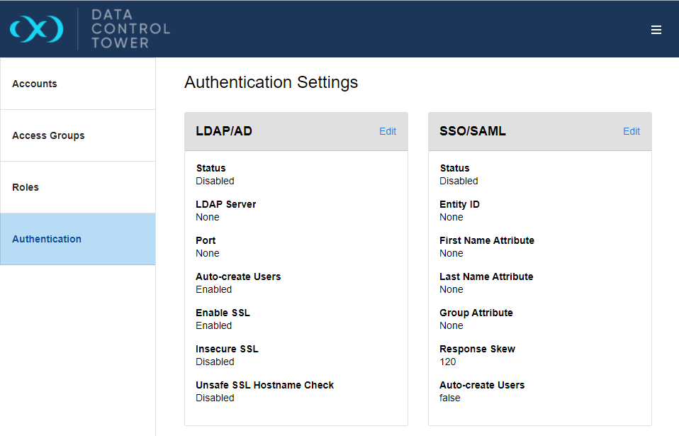Screen dimensions: 679x436
Task: Edit the LDAP/AD settings
Action: tap(387, 131)
